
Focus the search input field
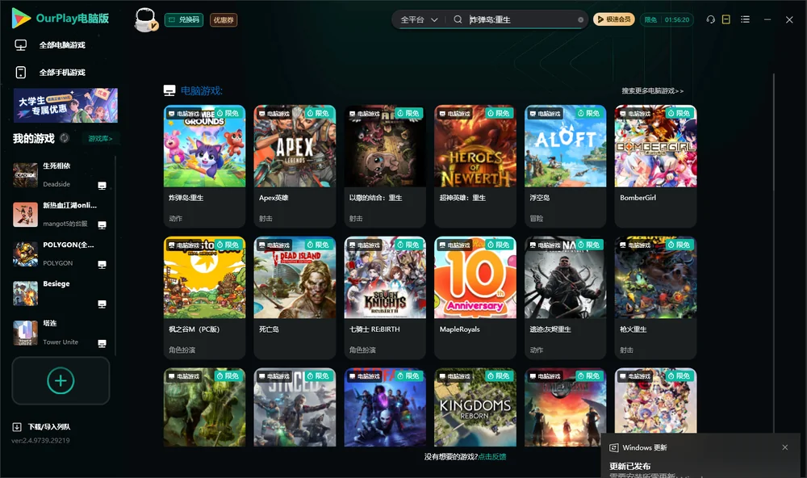pos(521,19)
